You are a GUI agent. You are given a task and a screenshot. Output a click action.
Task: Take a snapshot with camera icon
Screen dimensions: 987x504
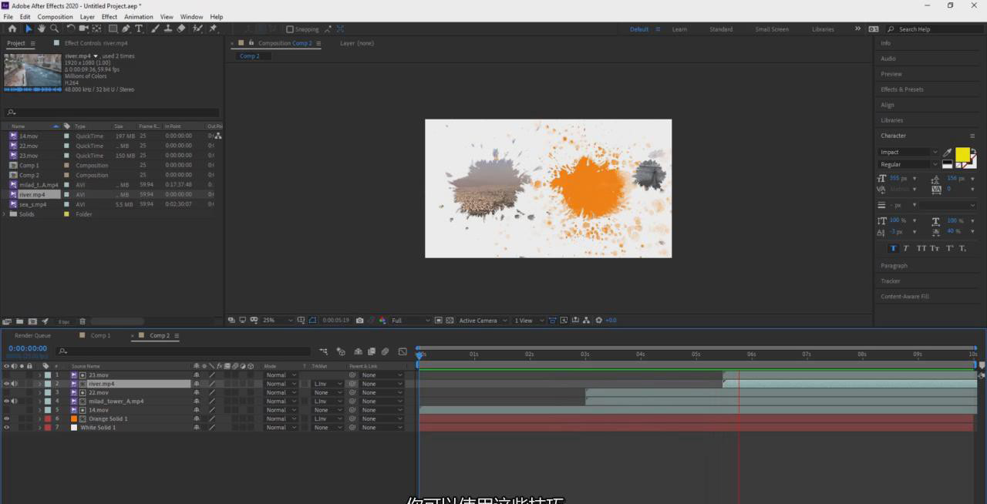359,321
